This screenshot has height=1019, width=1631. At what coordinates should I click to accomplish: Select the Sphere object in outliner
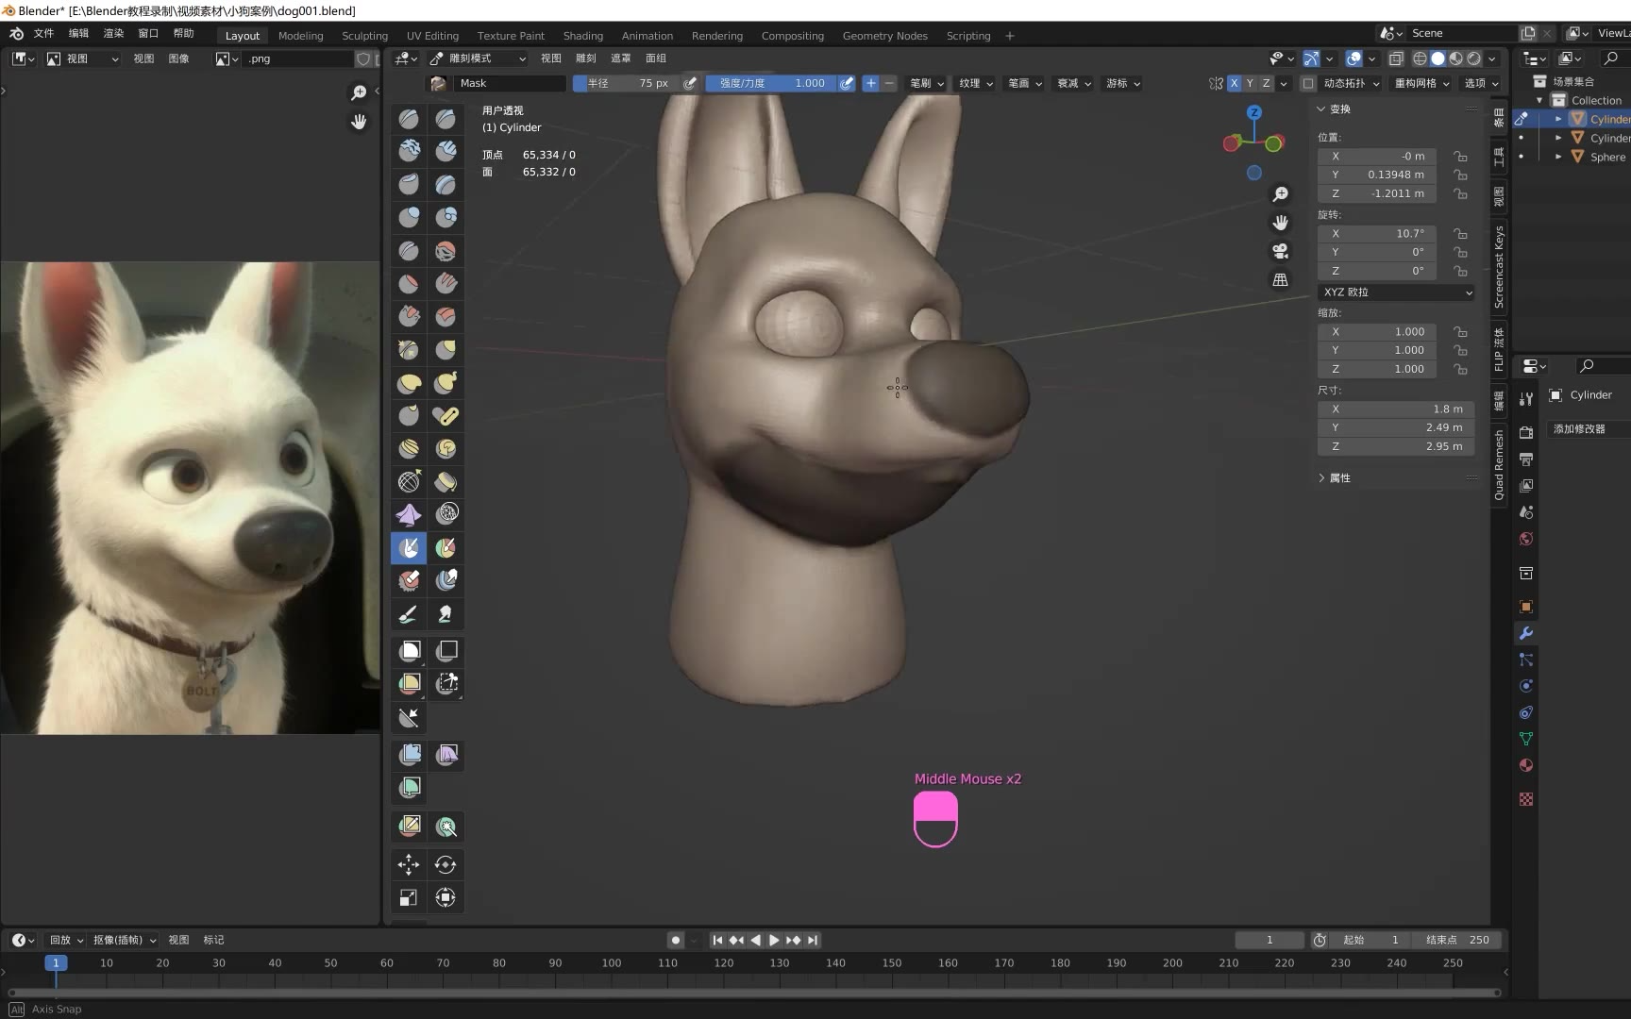tap(1607, 158)
